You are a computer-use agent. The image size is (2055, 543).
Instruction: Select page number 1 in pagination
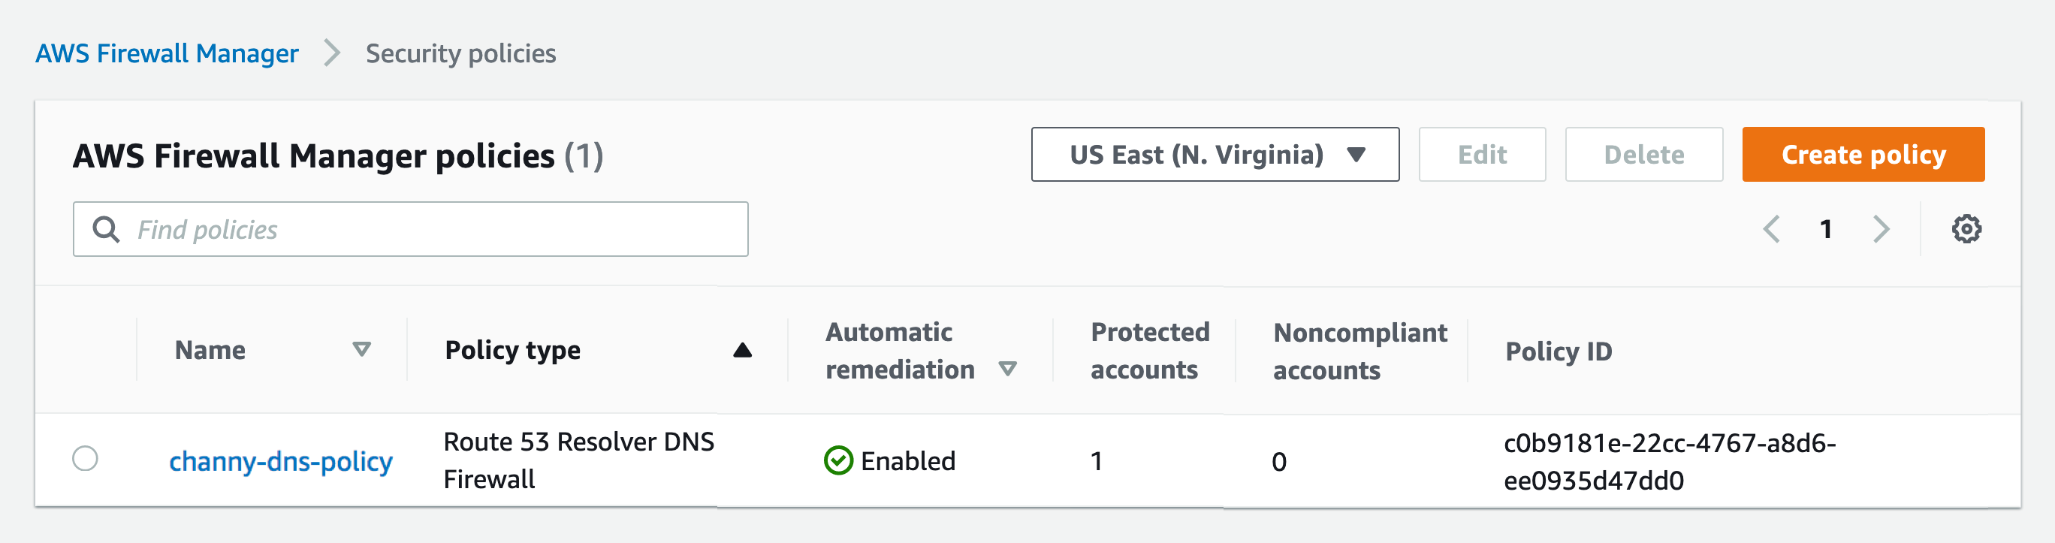[1825, 229]
